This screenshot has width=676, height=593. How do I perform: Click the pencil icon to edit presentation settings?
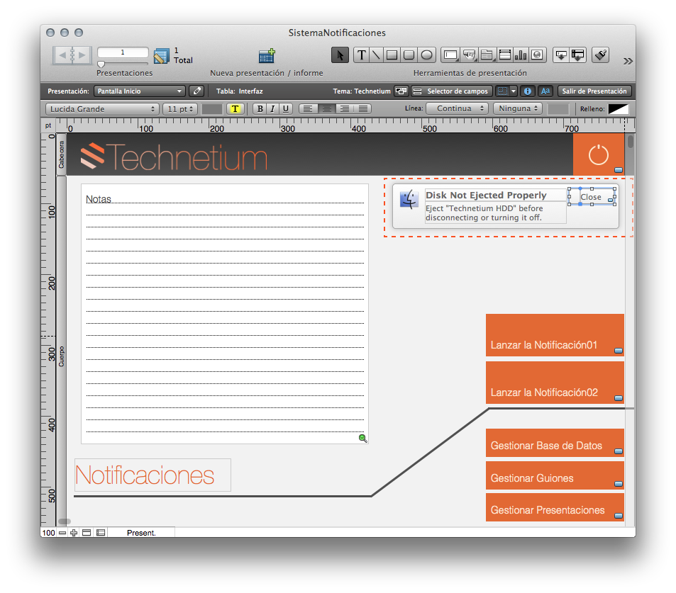[197, 91]
